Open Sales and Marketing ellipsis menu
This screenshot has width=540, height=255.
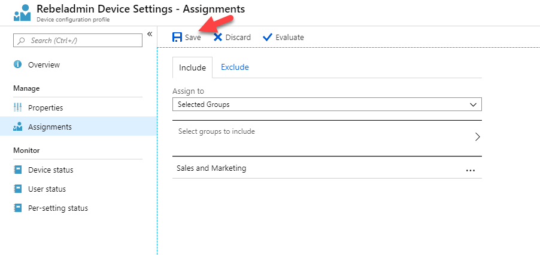pos(470,170)
